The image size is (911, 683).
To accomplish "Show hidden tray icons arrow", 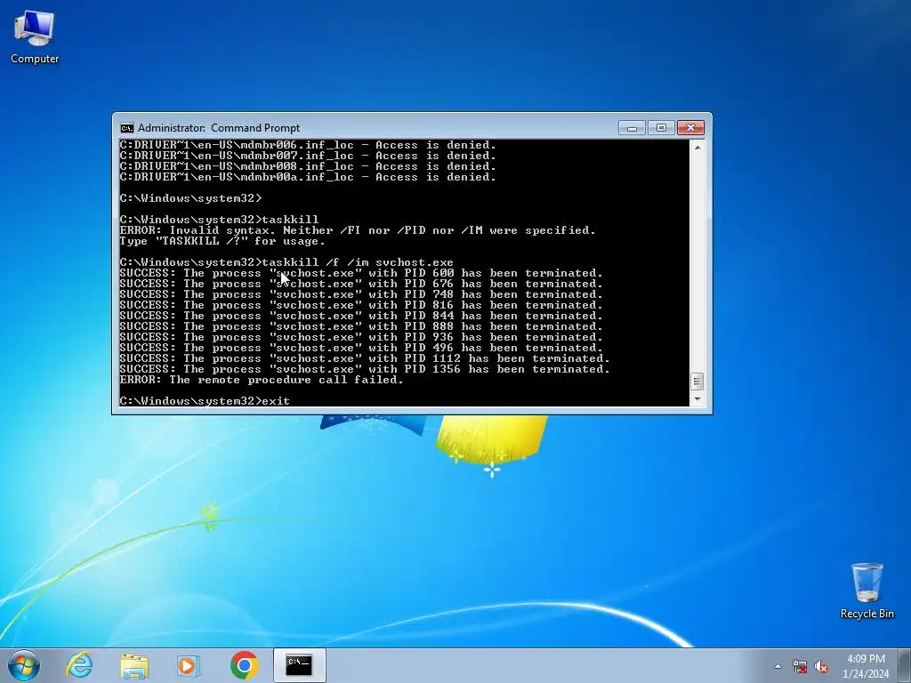I will click(778, 666).
